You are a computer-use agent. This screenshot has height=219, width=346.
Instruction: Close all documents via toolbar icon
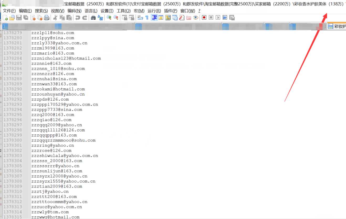40,18
